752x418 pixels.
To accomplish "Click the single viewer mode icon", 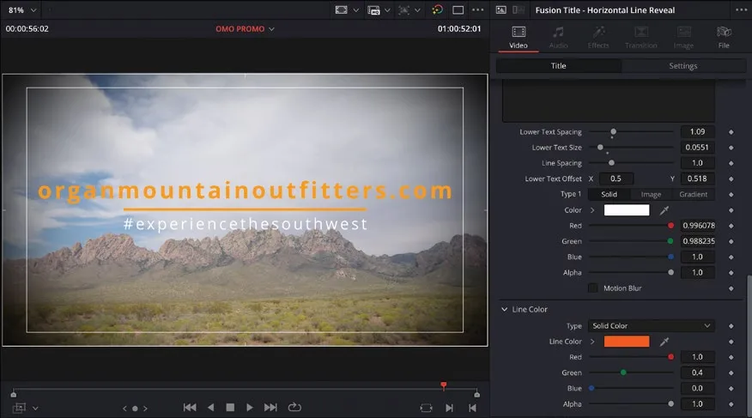I will pos(458,10).
